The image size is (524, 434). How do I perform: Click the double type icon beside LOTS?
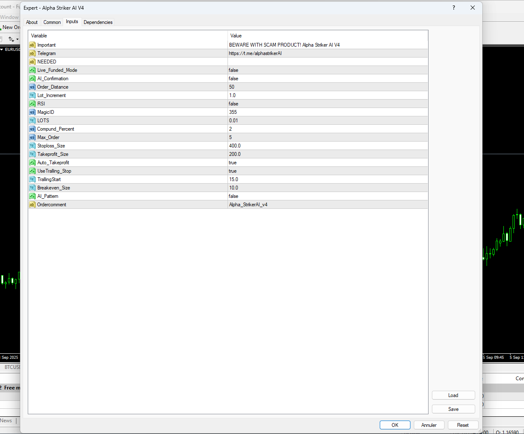[x=32, y=121]
